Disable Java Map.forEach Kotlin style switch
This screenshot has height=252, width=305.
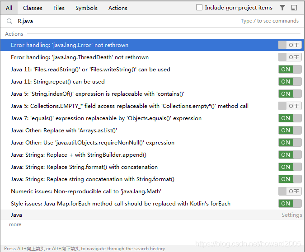(x=290, y=203)
